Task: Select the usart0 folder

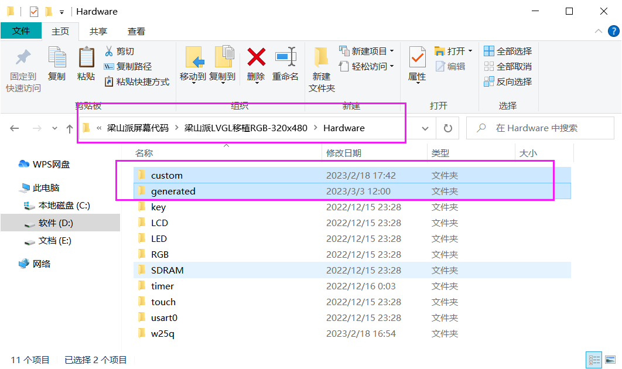Action: (x=352, y=318)
